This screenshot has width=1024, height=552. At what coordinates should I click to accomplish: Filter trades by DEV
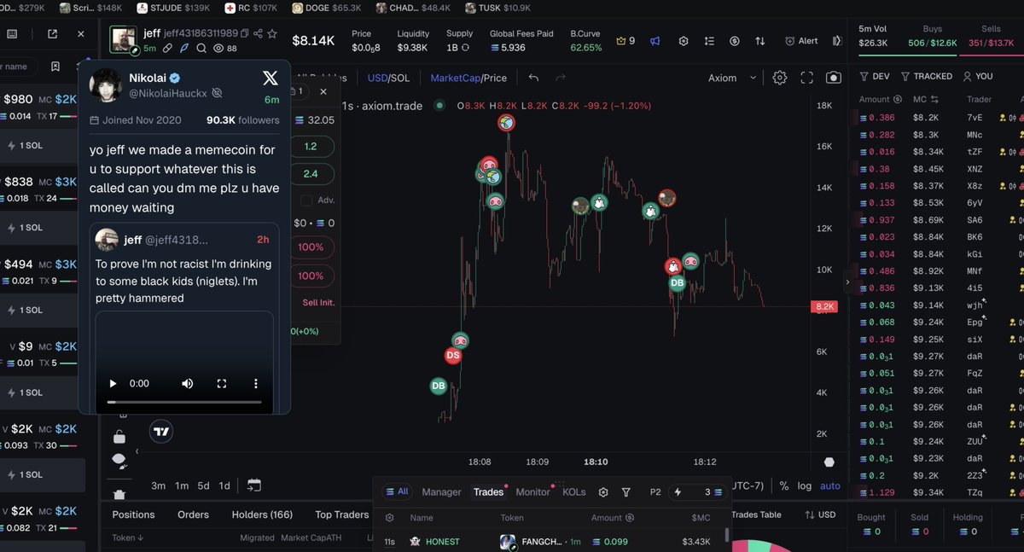[875, 76]
